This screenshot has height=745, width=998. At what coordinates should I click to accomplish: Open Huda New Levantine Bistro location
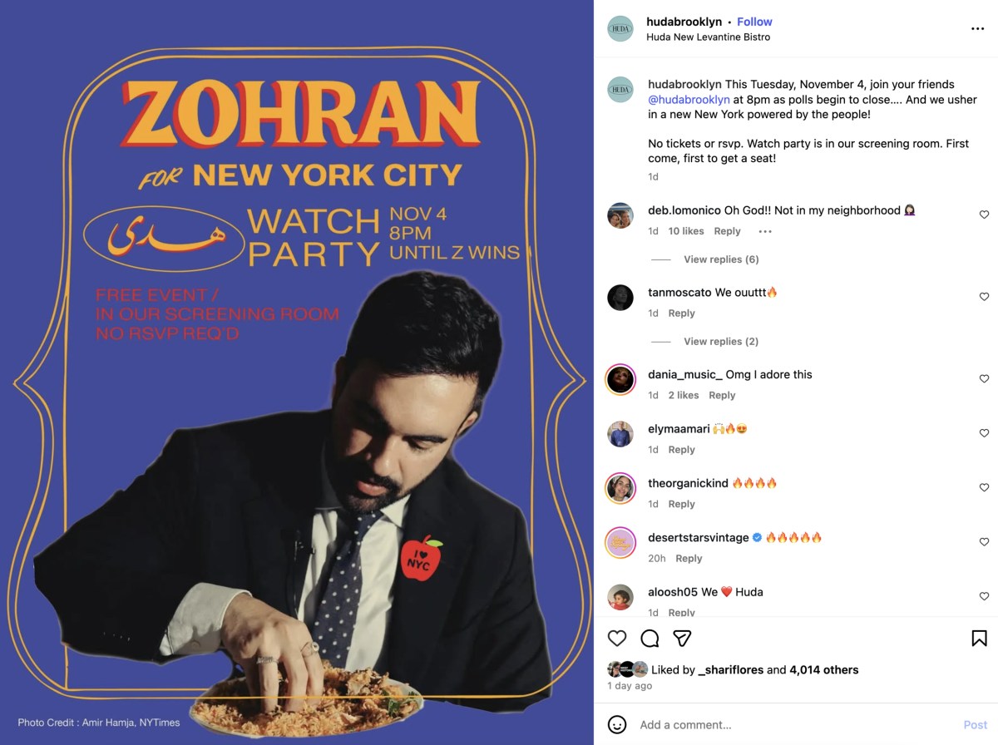tap(709, 37)
